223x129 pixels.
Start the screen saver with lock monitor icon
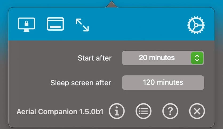tap(26, 25)
